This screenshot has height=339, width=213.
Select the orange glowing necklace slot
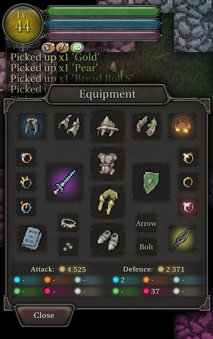coord(182,126)
